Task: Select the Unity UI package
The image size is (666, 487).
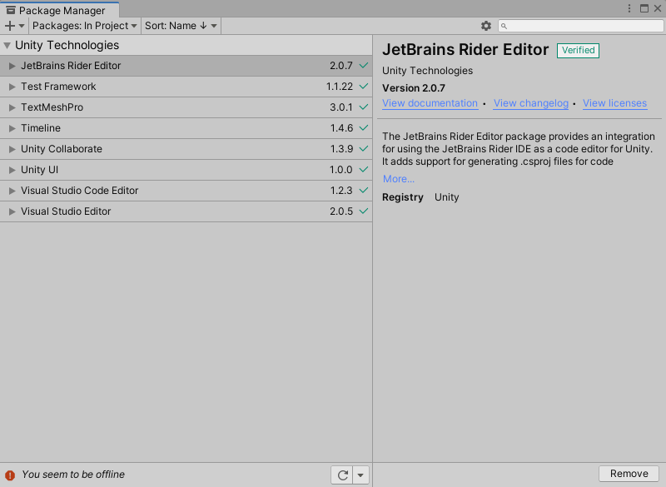Action: tap(186, 170)
